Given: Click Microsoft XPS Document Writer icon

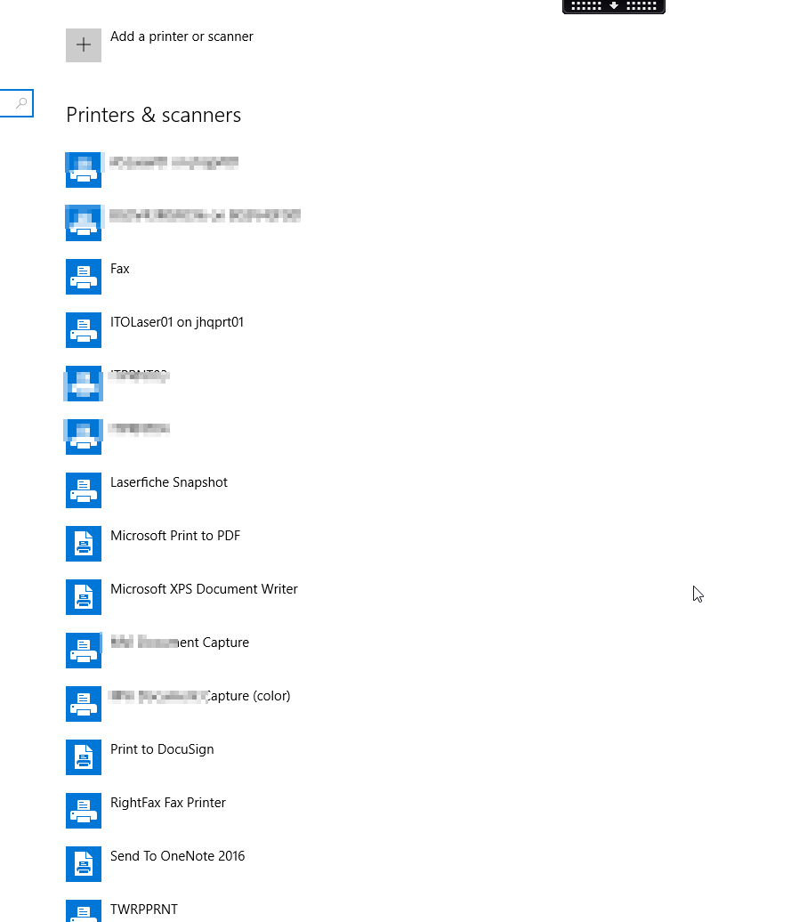Looking at the screenshot, I should tap(84, 597).
